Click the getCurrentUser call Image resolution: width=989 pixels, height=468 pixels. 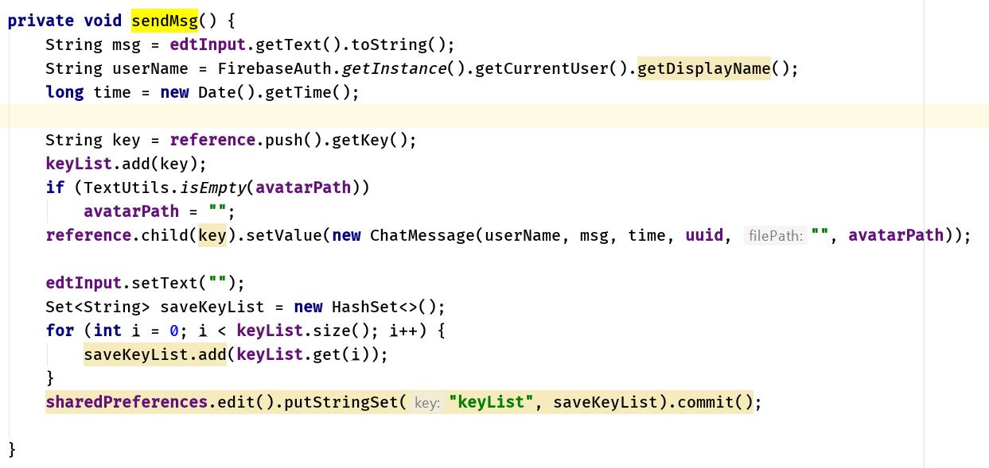(x=542, y=68)
